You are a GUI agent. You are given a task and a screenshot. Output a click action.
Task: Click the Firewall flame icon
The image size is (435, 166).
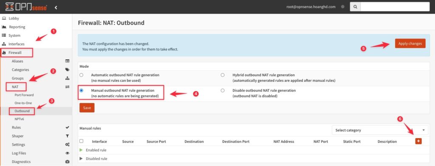pos(4,53)
